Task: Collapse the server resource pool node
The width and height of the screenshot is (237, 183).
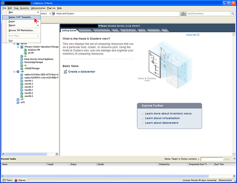Action: click(14, 44)
